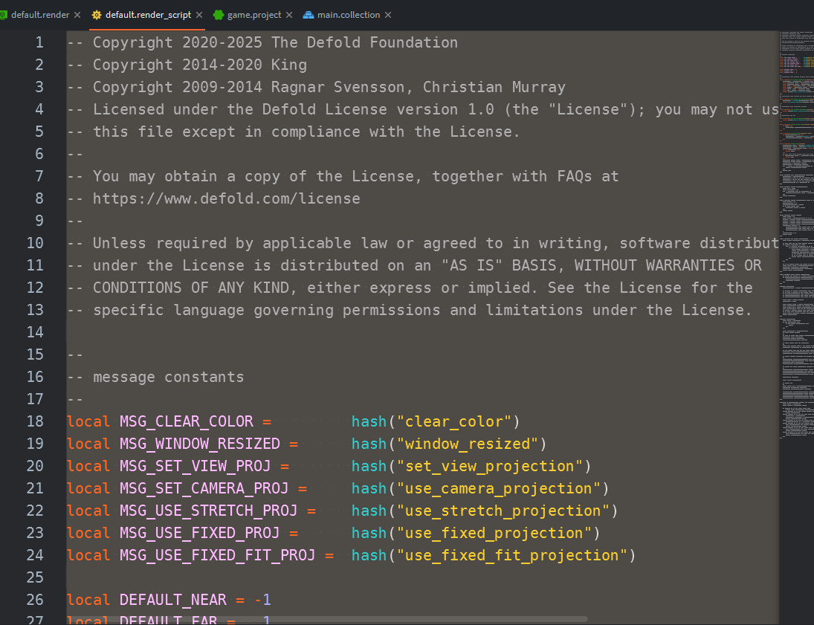Place cursor in "message constants" comment line
The height and width of the screenshot is (625, 814).
(168, 377)
